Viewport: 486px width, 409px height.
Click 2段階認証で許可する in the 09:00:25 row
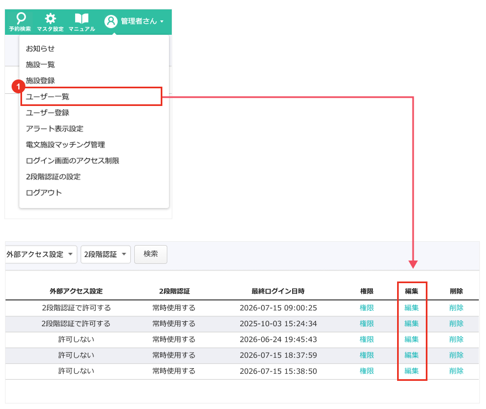pyautogui.click(x=76, y=307)
